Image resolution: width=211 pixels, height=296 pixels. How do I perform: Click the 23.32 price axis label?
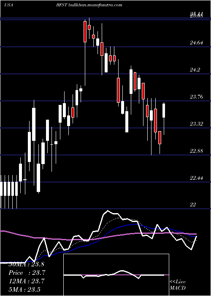click(x=196, y=124)
